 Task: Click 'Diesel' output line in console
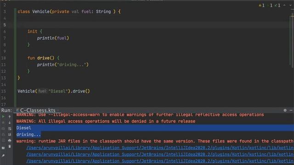click(23, 128)
